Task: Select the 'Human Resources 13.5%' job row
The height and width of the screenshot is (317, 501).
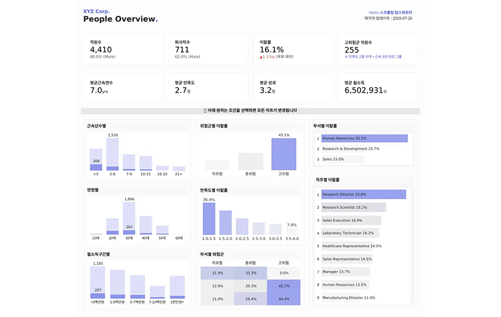Action: tap(345, 285)
